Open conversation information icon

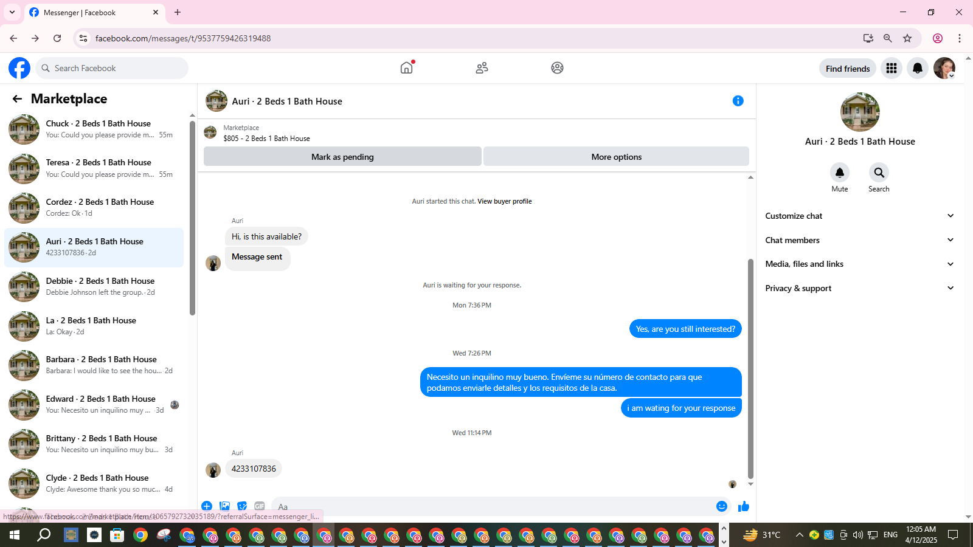coord(738,101)
